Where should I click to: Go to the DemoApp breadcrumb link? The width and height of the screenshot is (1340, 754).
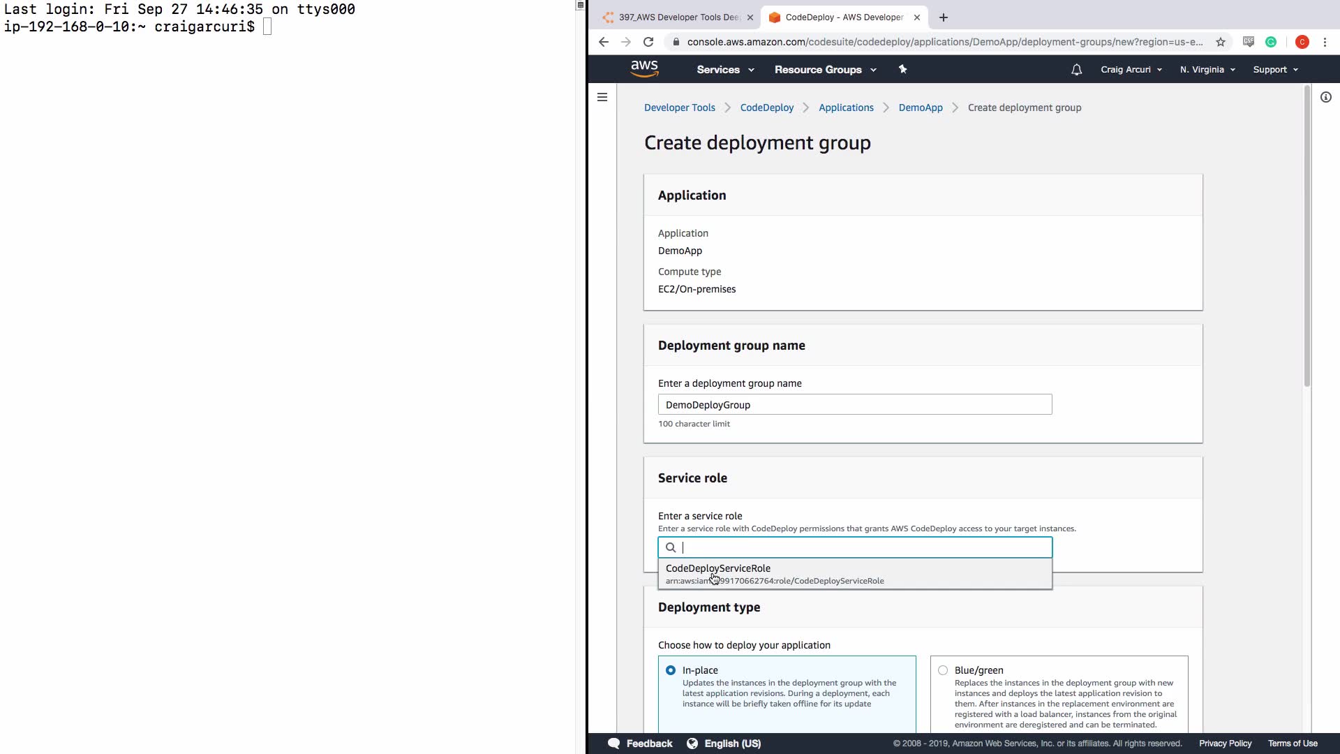click(920, 108)
